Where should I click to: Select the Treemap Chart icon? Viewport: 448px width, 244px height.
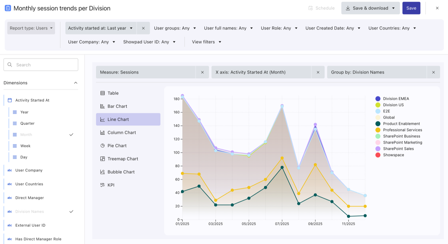pos(102,159)
